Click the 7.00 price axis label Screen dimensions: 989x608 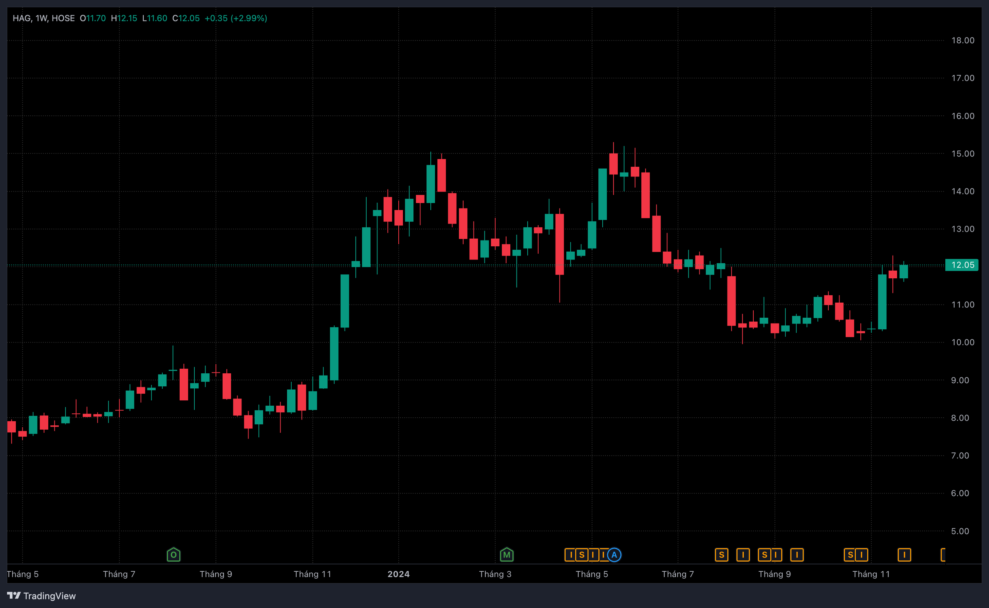point(960,456)
